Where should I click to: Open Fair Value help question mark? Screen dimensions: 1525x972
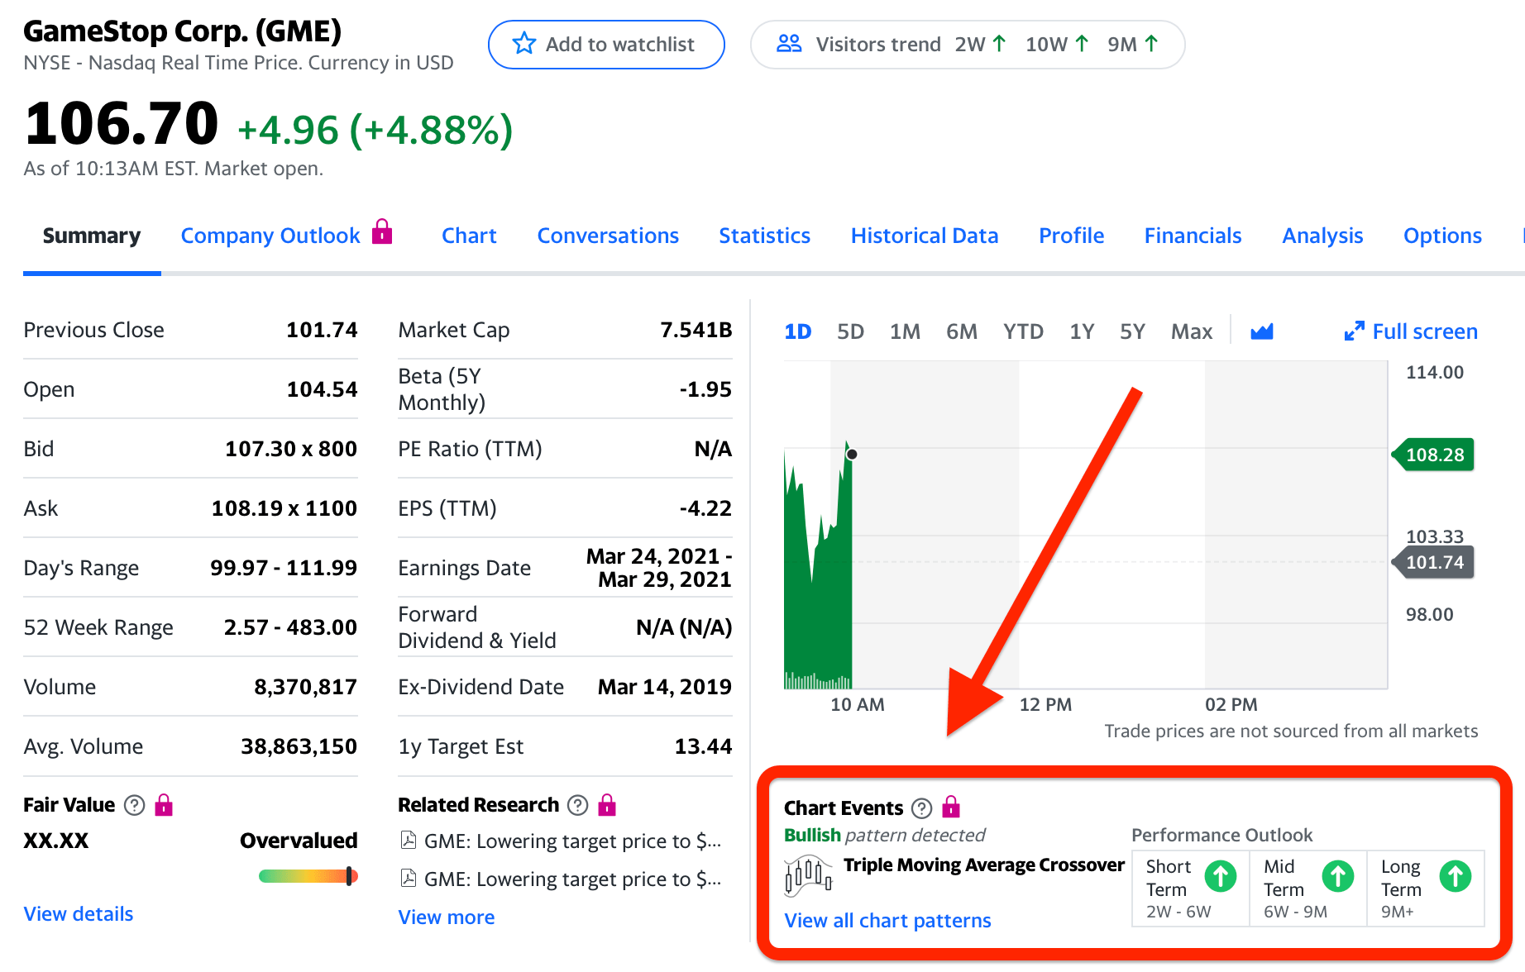134,805
